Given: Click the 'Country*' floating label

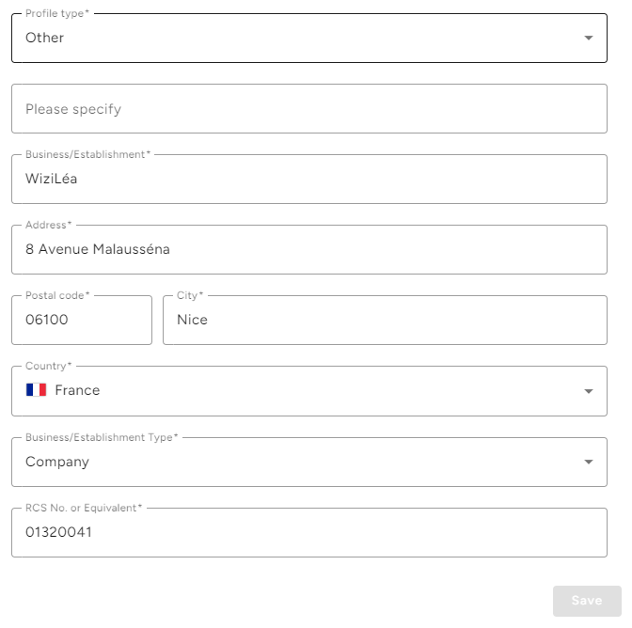Looking at the screenshot, I should (48, 366).
